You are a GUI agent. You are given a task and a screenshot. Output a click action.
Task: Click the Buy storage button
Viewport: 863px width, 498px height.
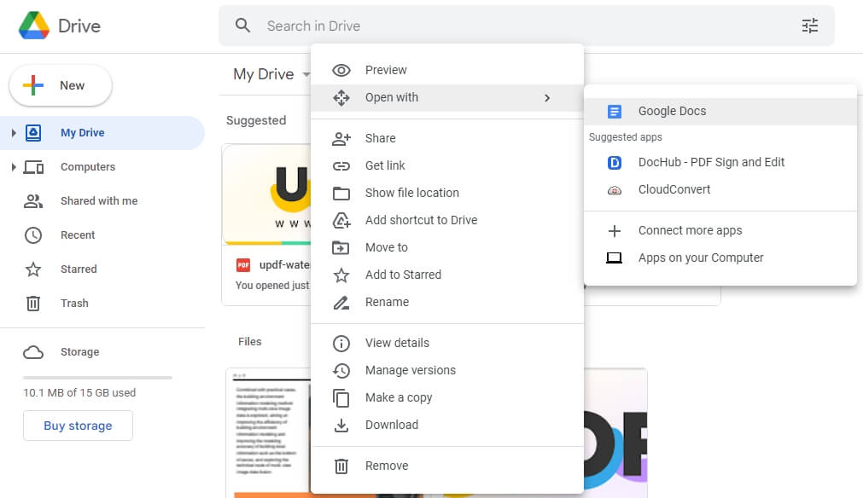[78, 426]
